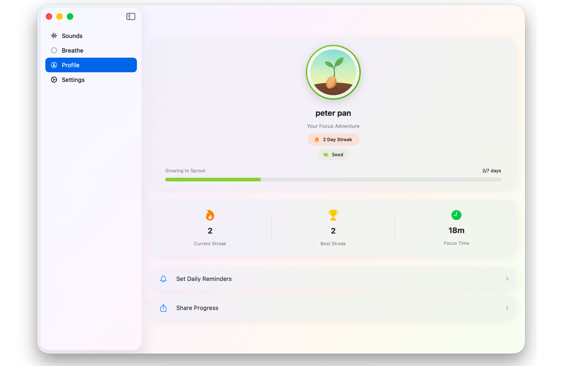Click the Growing to Sprout progress bar

pyautogui.click(x=333, y=179)
